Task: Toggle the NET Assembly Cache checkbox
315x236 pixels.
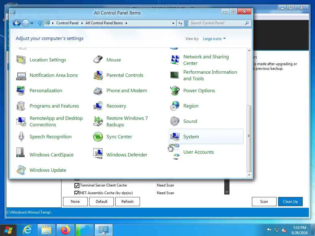Action: (x=77, y=193)
